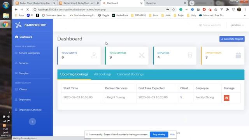This screenshot has width=249, height=140.
Task: Click Chrome profile avatar
Action: [x=239, y=9]
